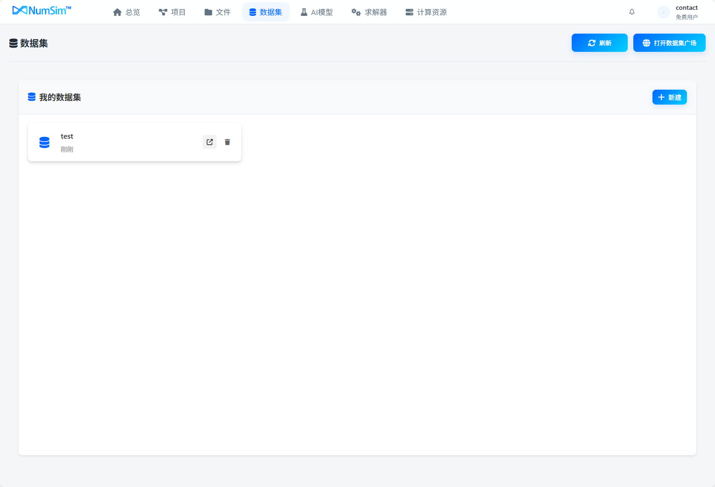Viewport: 715px width, 487px height.
Task: Click the gears icon beside 求解器
Action: coord(356,12)
